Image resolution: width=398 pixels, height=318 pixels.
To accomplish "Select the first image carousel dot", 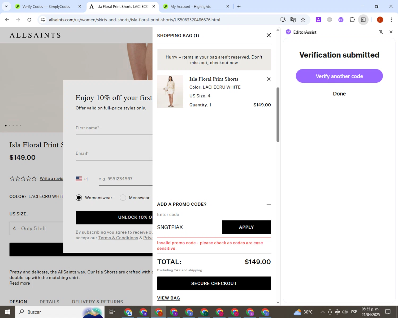I will point(6,126).
